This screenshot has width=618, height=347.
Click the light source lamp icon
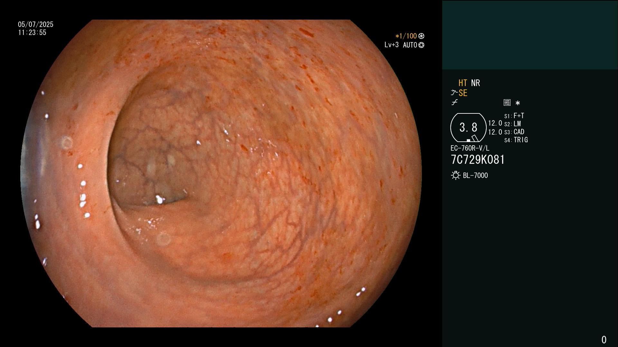455,175
